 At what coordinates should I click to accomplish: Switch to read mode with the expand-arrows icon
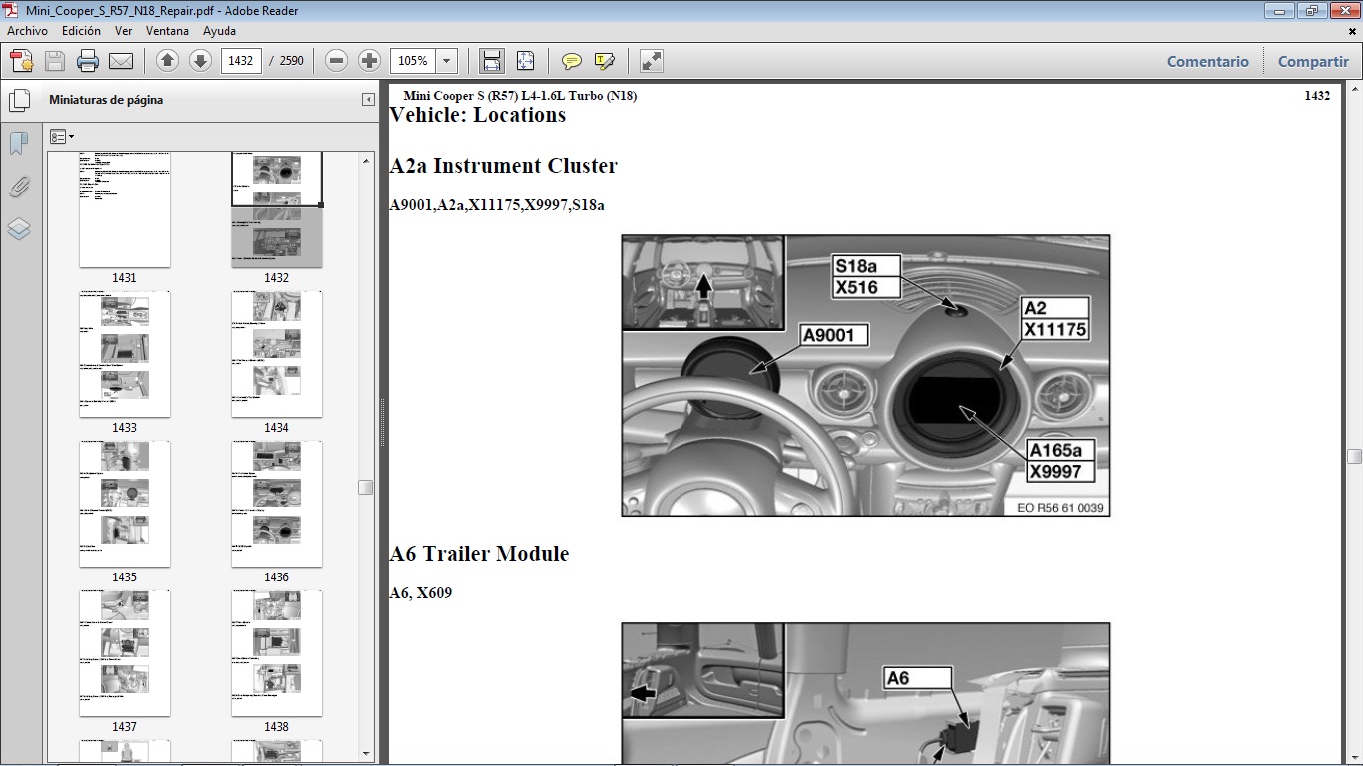click(651, 61)
